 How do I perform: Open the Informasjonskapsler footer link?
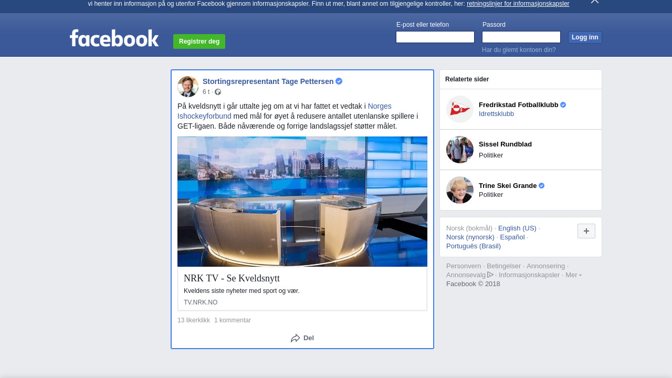pos(529,275)
